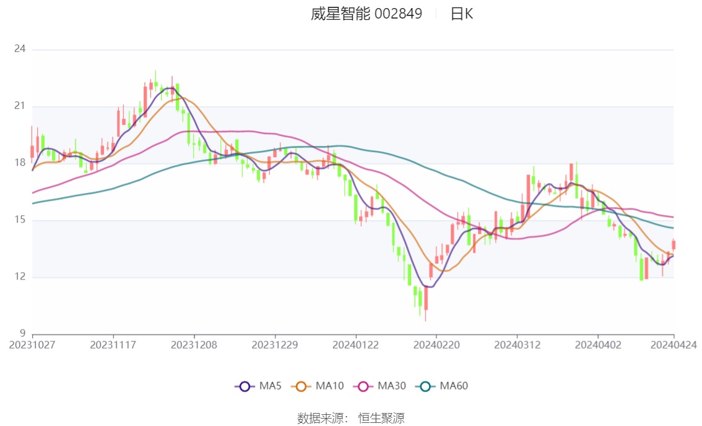Select the 9 price axis label
Image resolution: width=702 pixels, height=426 pixels.
click(22, 334)
